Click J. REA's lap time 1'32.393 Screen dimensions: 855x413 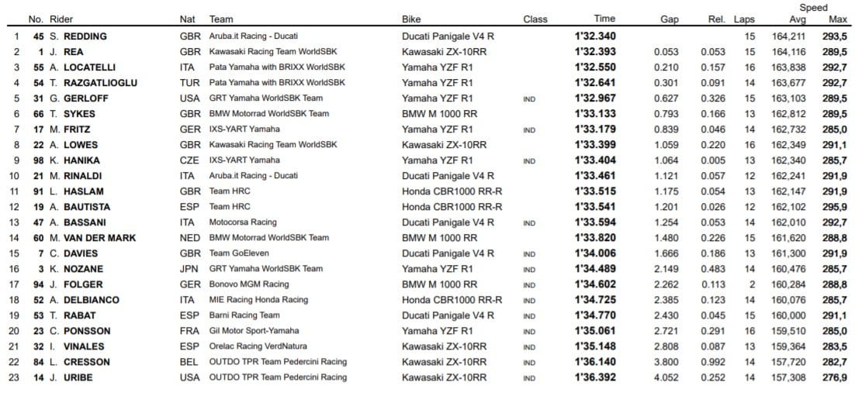click(596, 52)
